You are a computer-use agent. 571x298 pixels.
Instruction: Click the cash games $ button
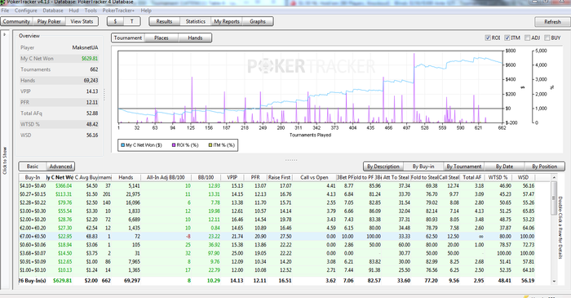116,21
